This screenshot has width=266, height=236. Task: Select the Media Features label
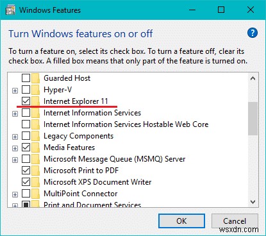[x=69, y=147]
